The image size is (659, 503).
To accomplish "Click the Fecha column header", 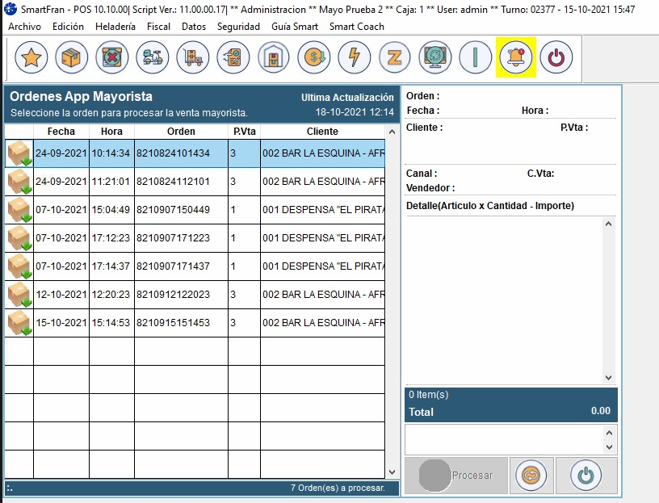I will (61, 132).
